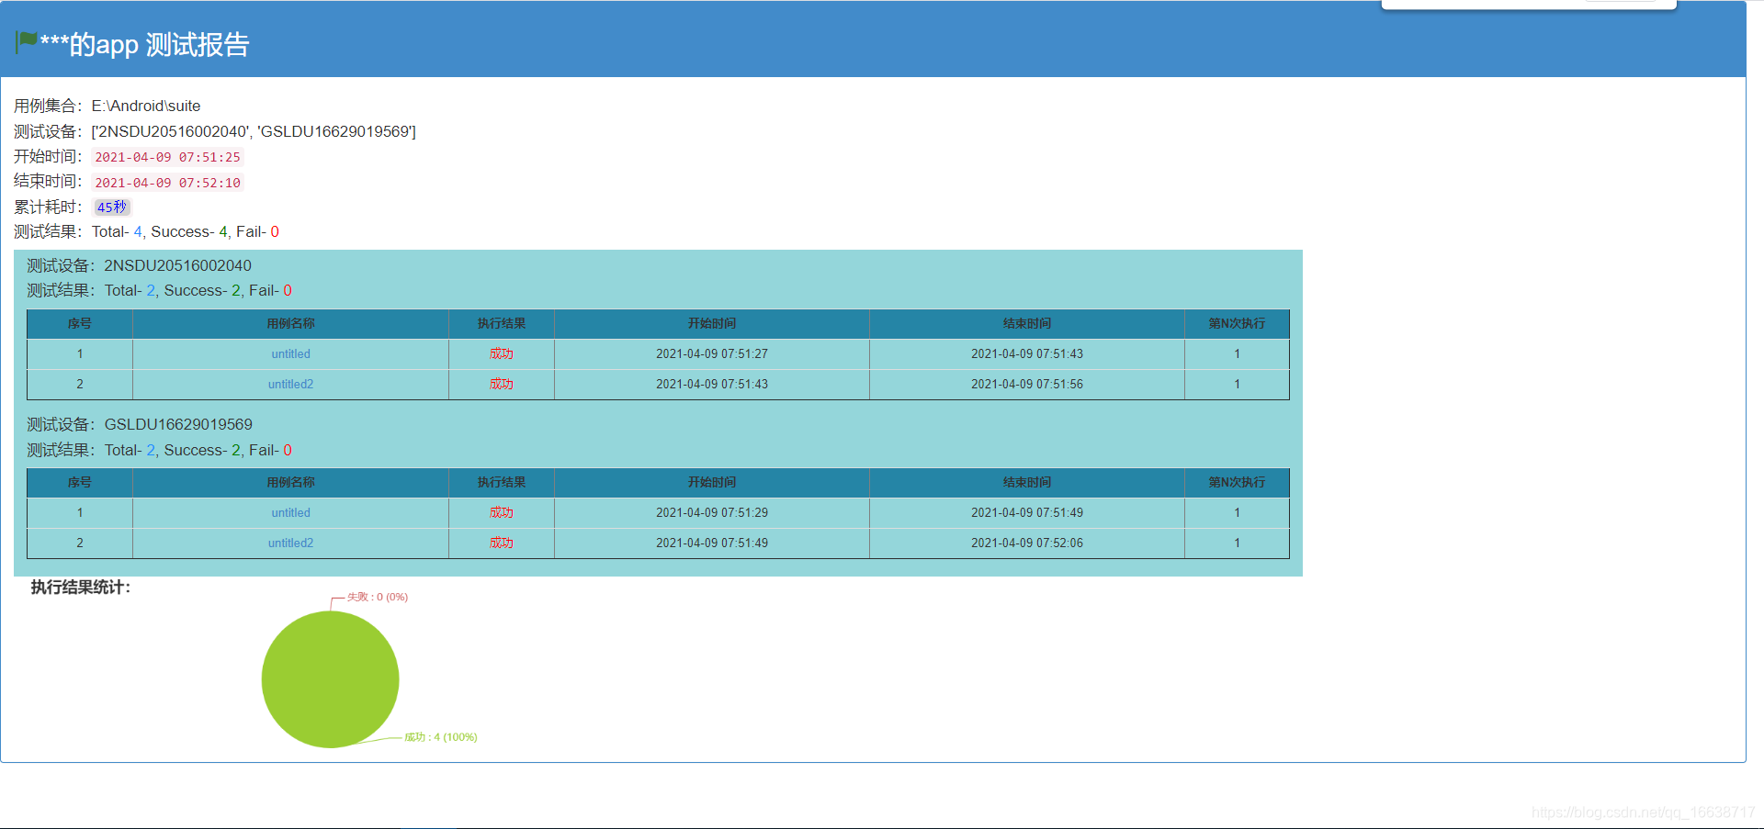This screenshot has height=829, width=1764.
Task: Open the untitled2 case link for device 2NSDU20516002040
Action: (290, 385)
